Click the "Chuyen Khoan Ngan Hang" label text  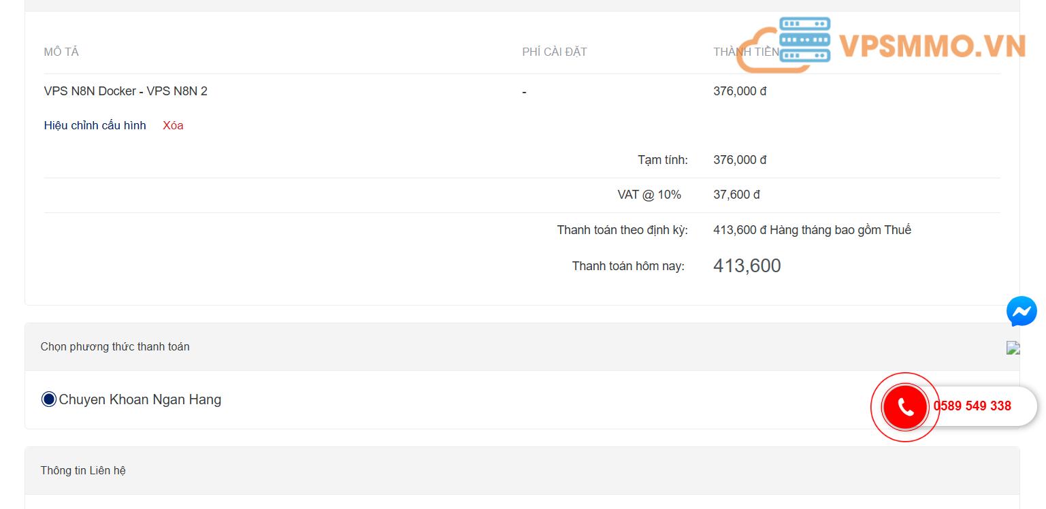[x=140, y=399]
